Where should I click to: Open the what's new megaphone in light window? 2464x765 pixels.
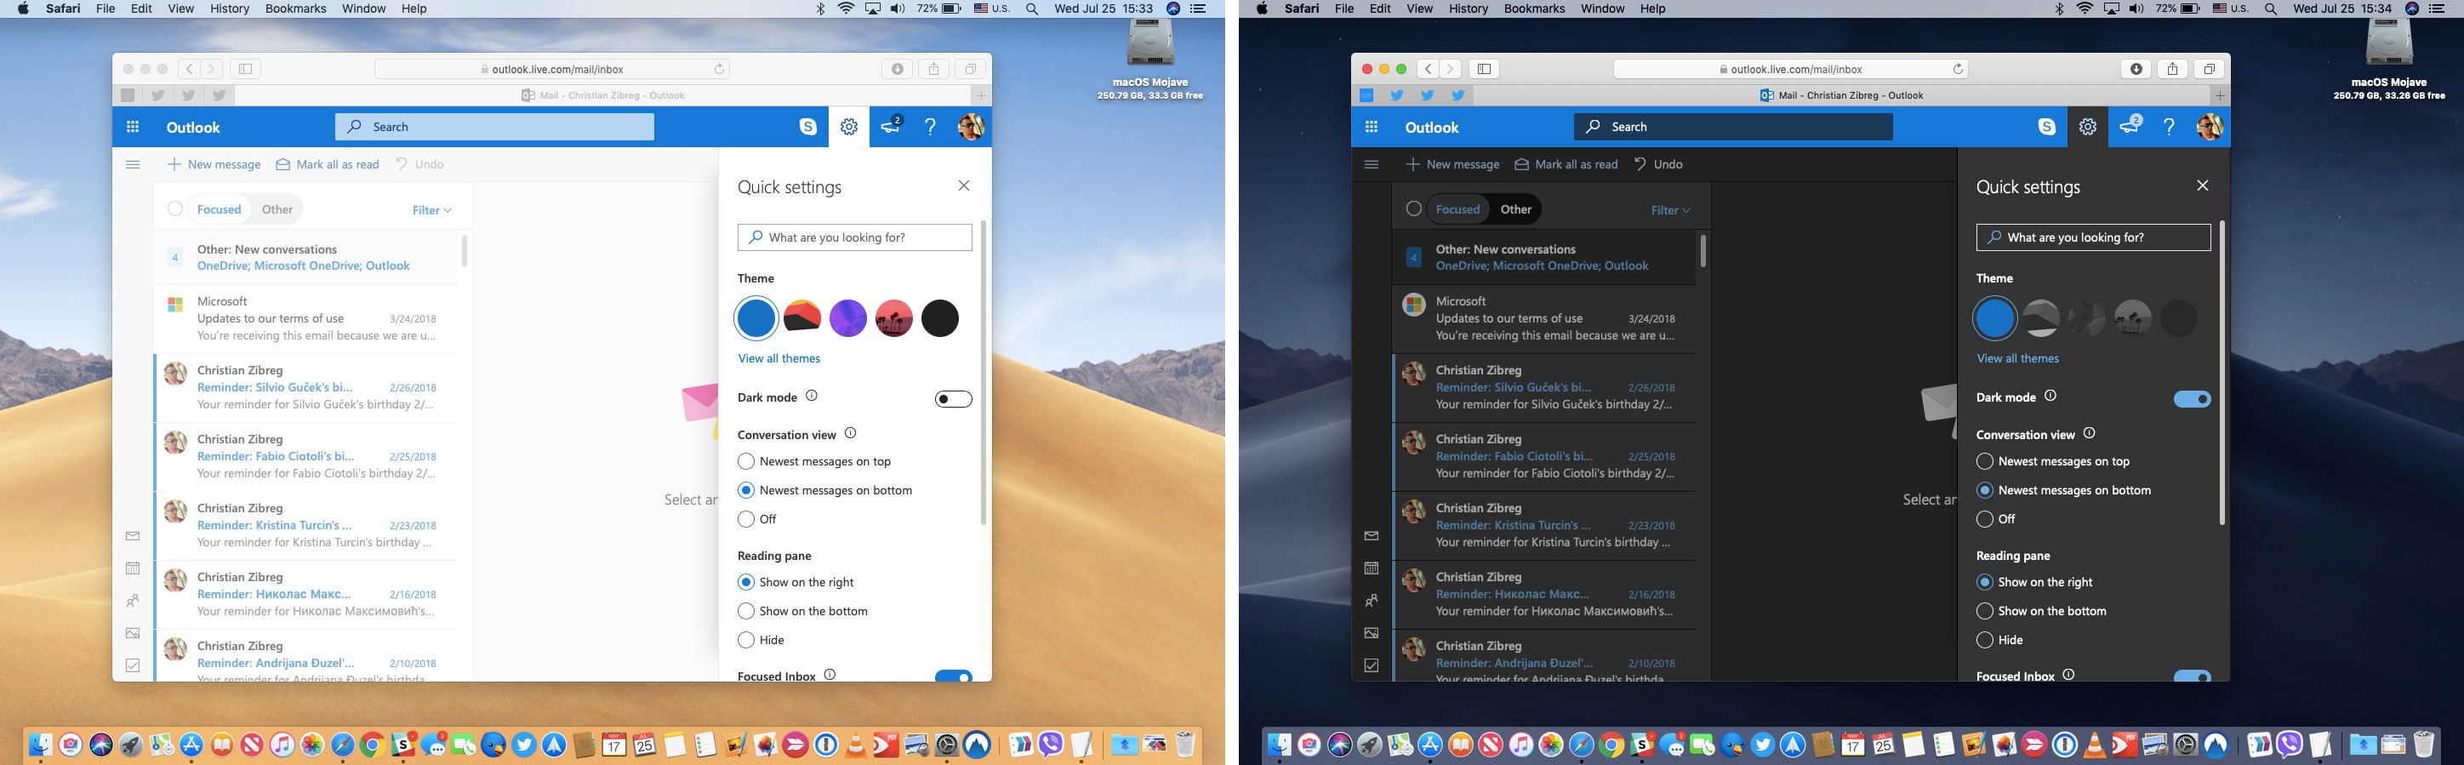click(891, 126)
